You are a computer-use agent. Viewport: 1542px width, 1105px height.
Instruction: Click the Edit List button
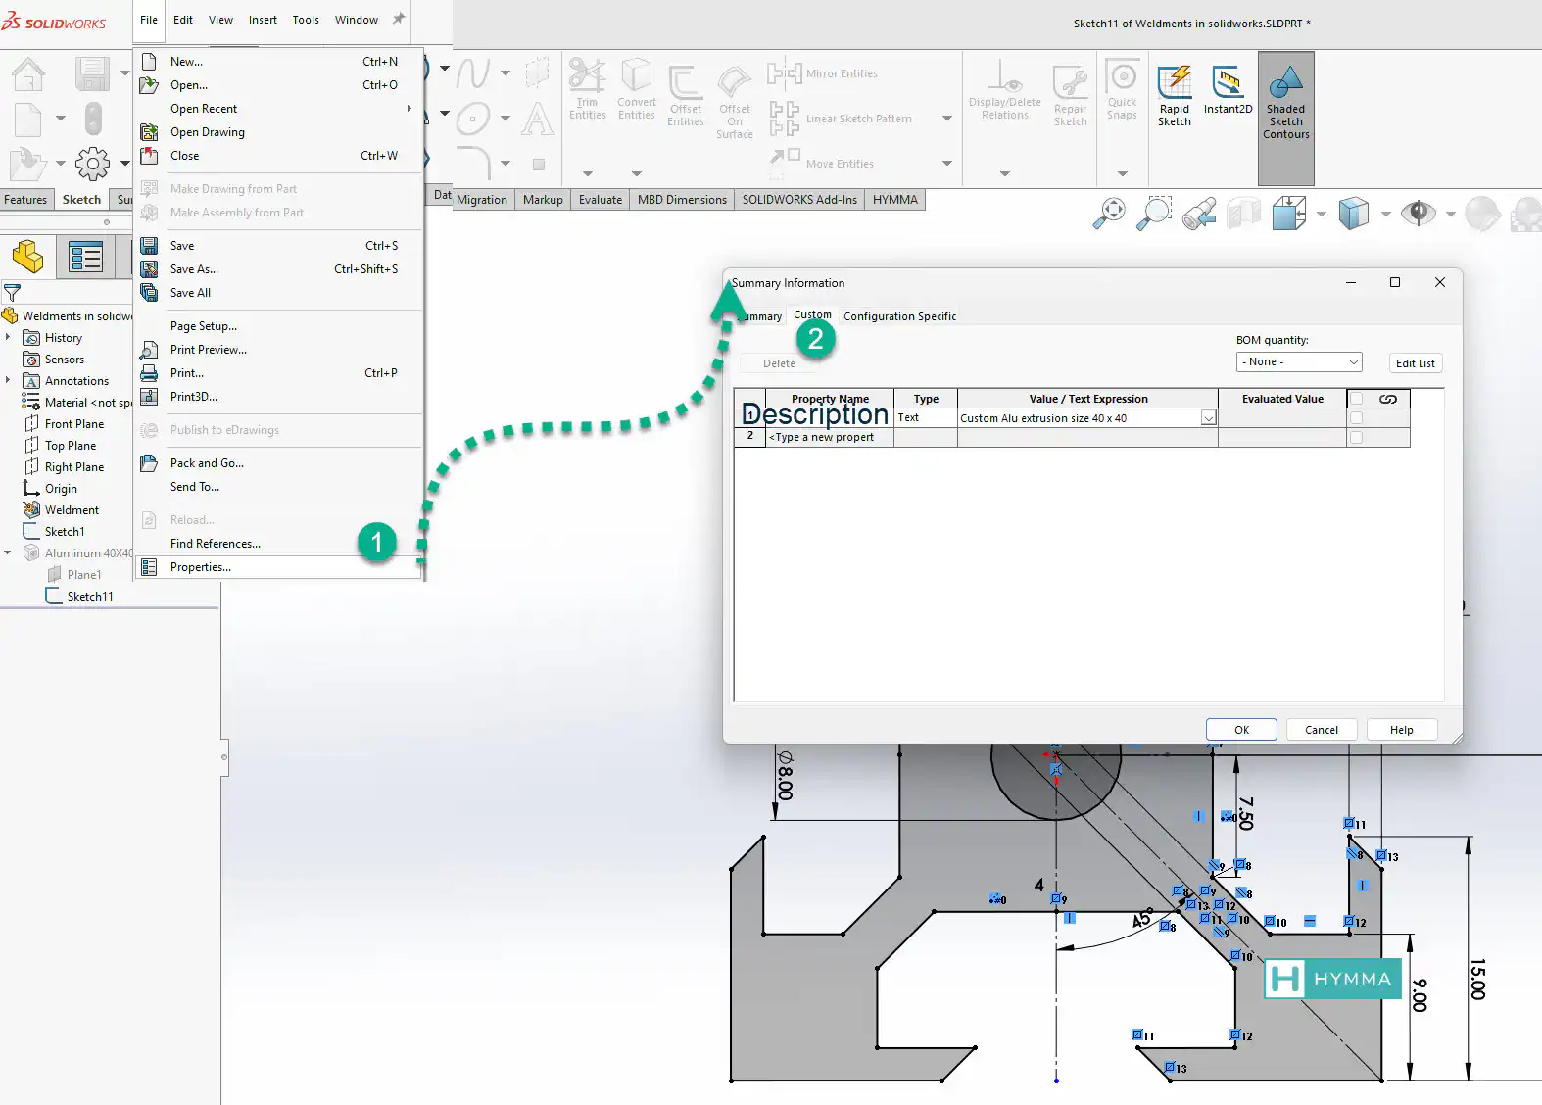pos(1415,363)
